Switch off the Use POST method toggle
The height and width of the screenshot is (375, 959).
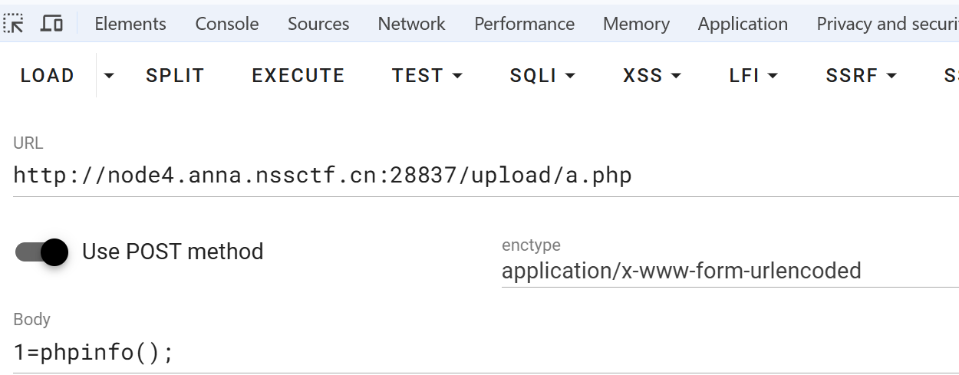point(42,252)
